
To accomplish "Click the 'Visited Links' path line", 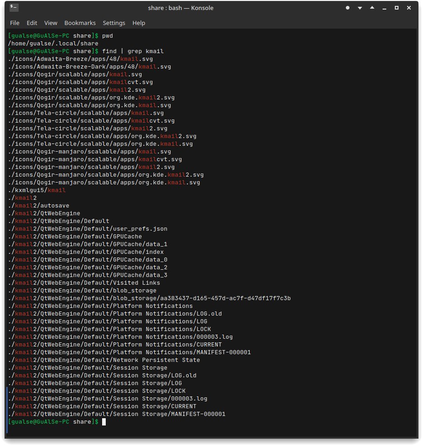I will point(84,282).
